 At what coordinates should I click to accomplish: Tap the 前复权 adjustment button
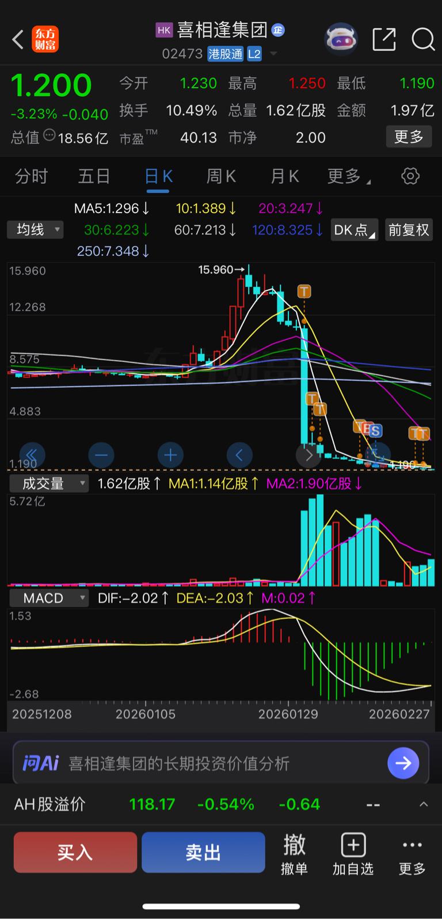pyautogui.click(x=409, y=230)
